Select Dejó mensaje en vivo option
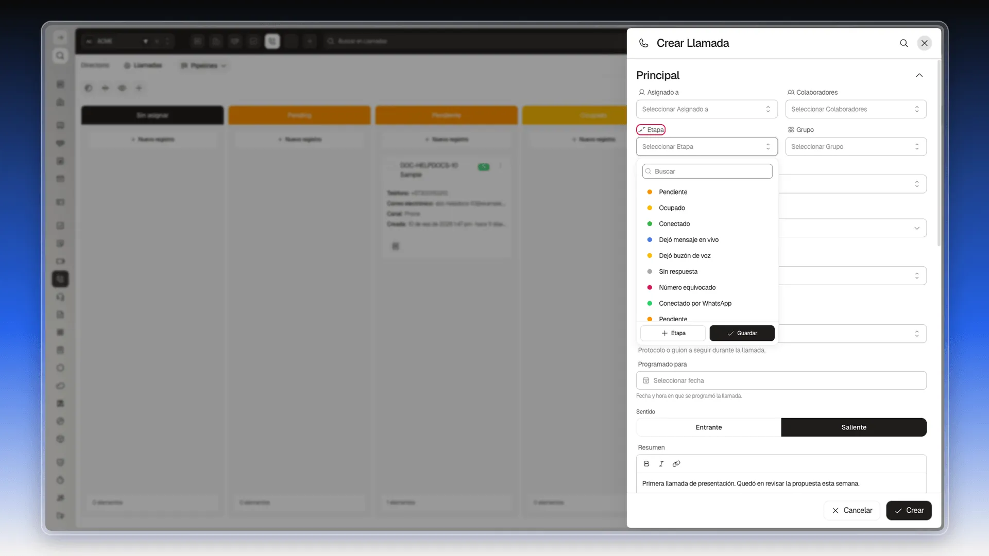The width and height of the screenshot is (989, 556). click(x=707, y=240)
